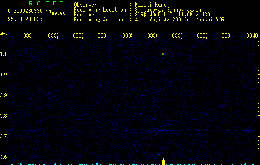Select the short yellow spike at bottom left
Viewport: 260px width, 165px height.
coord(38,162)
